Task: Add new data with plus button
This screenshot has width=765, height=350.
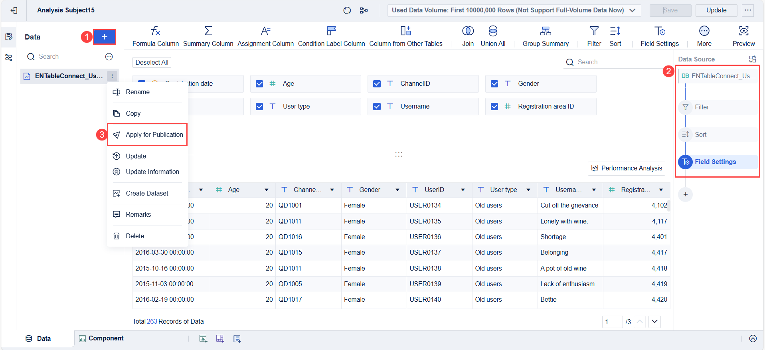Action: pos(105,37)
